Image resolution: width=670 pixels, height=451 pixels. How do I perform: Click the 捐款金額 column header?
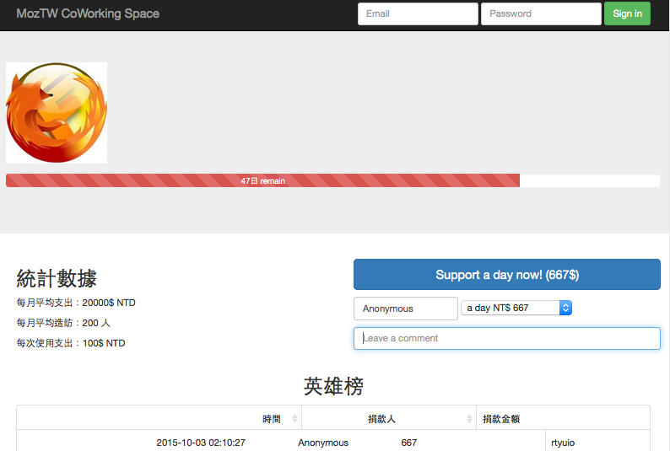(563, 419)
